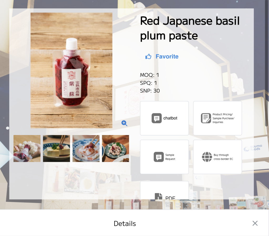Click the Favorite text link
Image resolution: width=269 pixels, height=236 pixels.
(x=167, y=57)
